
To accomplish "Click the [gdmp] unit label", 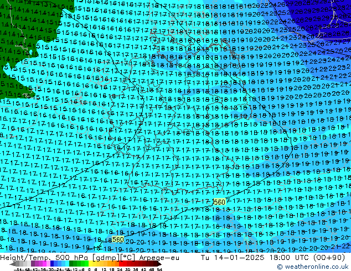I will [x=106, y=258].
